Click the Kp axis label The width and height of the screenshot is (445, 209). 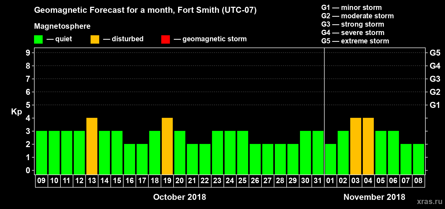(x=16, y=112)
